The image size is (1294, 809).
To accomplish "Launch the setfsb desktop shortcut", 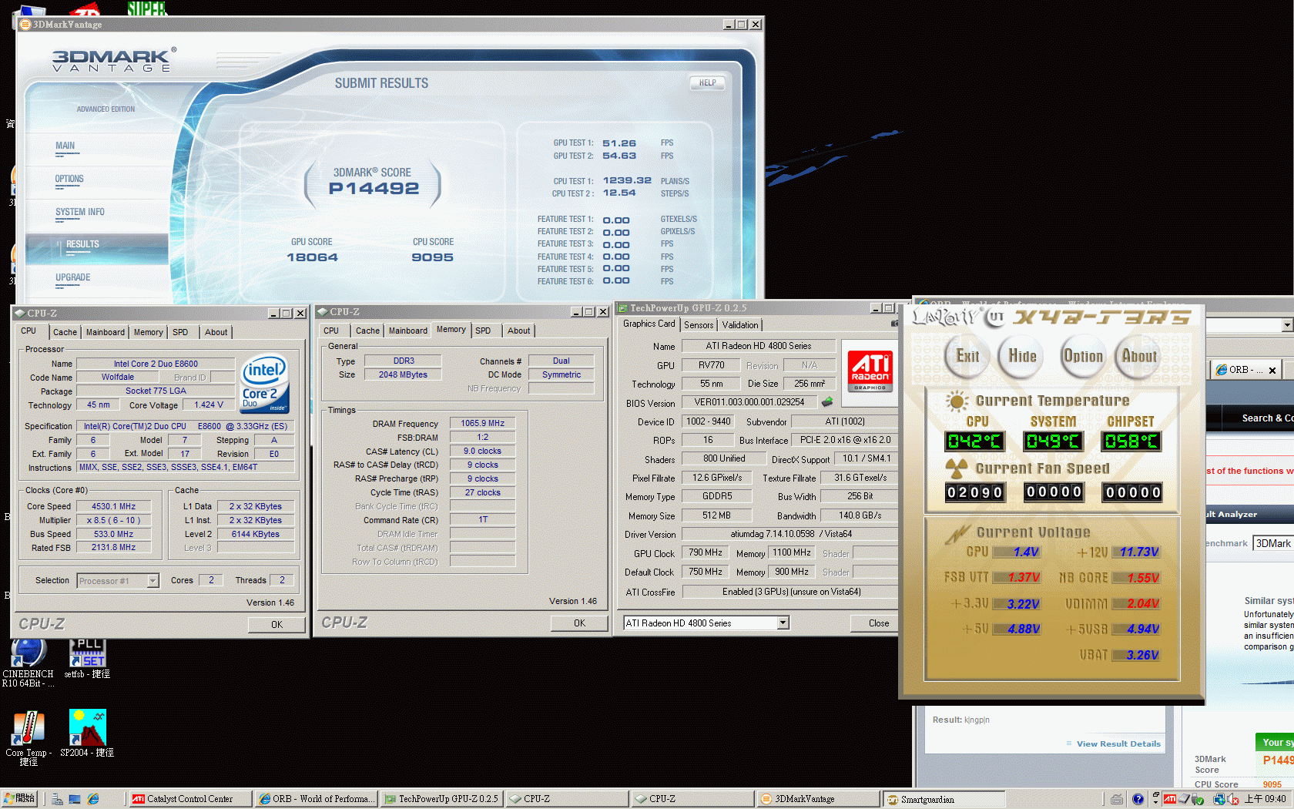I will 88,659.
